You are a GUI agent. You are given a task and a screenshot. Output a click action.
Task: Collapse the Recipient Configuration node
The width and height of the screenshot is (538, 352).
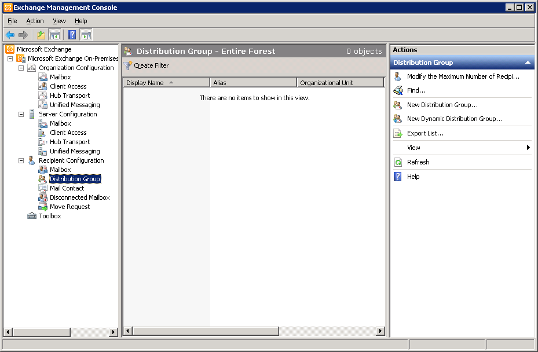click(21, 160)
